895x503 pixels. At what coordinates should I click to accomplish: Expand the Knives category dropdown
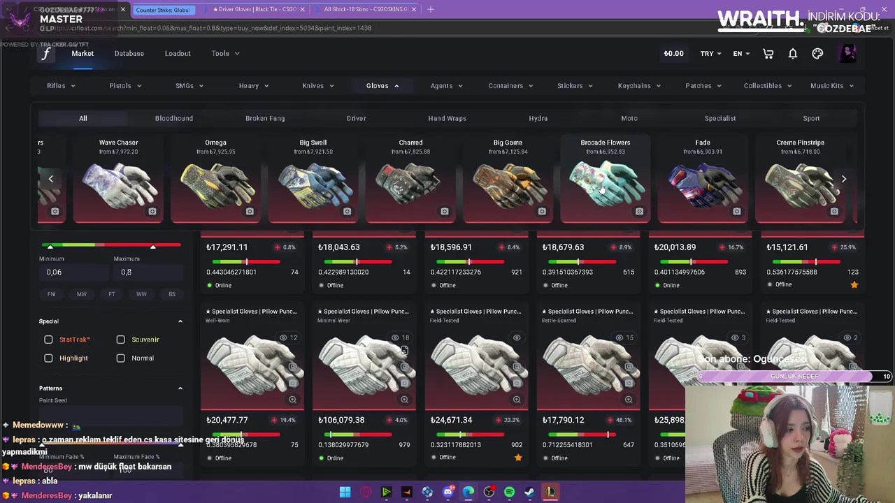(317, 86)
